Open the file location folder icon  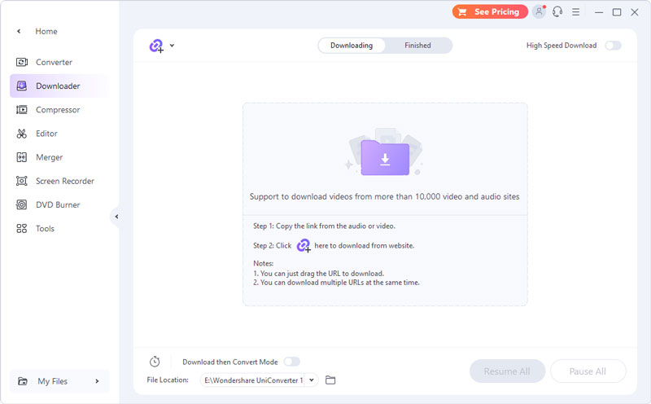tap(330, 380)
